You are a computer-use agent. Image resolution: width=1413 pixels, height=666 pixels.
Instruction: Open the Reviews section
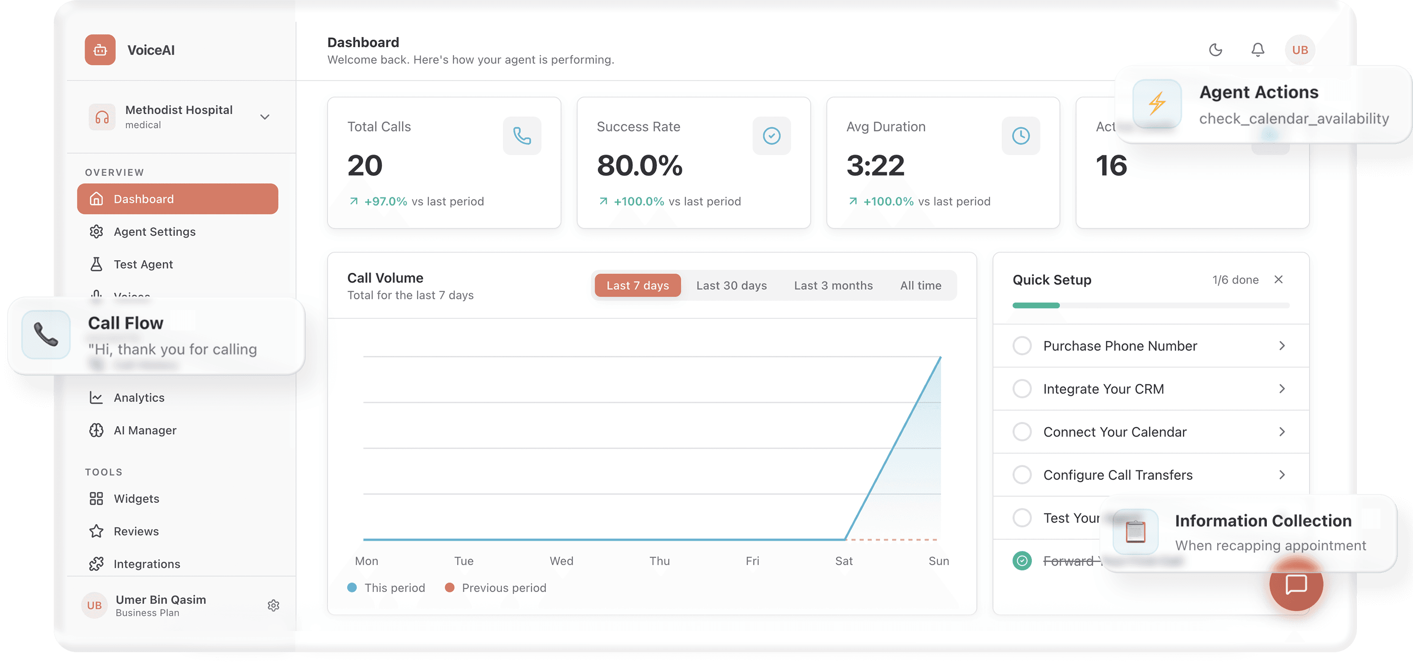136,531
